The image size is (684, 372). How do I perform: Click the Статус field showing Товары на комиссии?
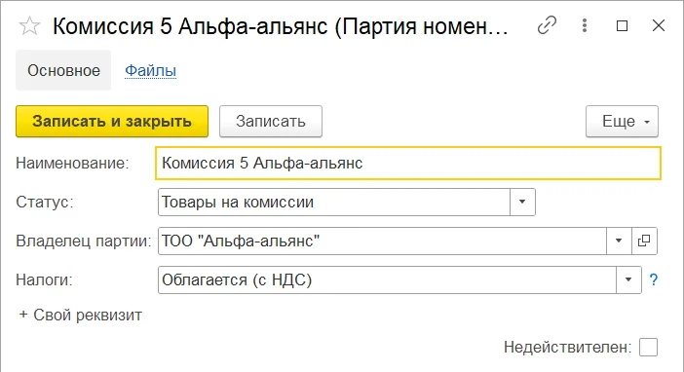click(334, 202)
